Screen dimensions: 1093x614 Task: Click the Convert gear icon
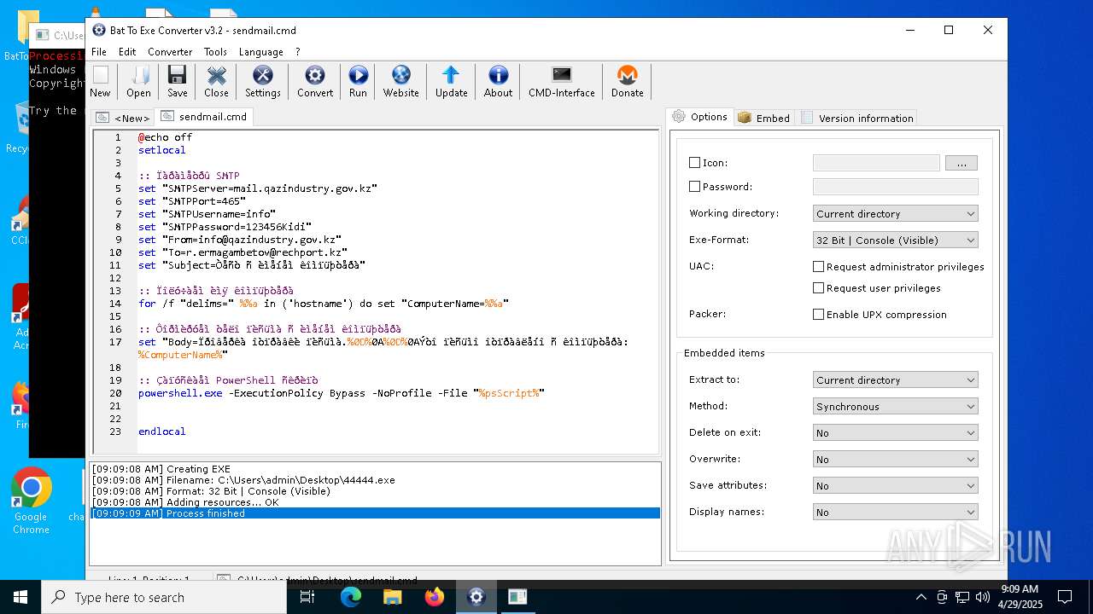click(x=315, y=82)
